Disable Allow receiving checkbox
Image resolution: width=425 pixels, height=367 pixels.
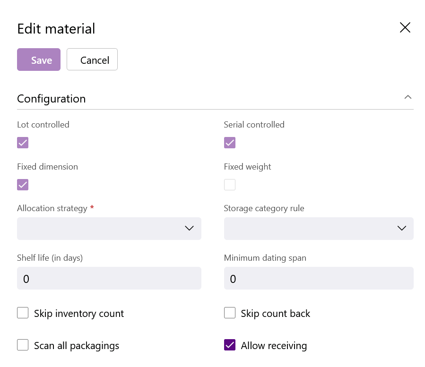(230, 345)
